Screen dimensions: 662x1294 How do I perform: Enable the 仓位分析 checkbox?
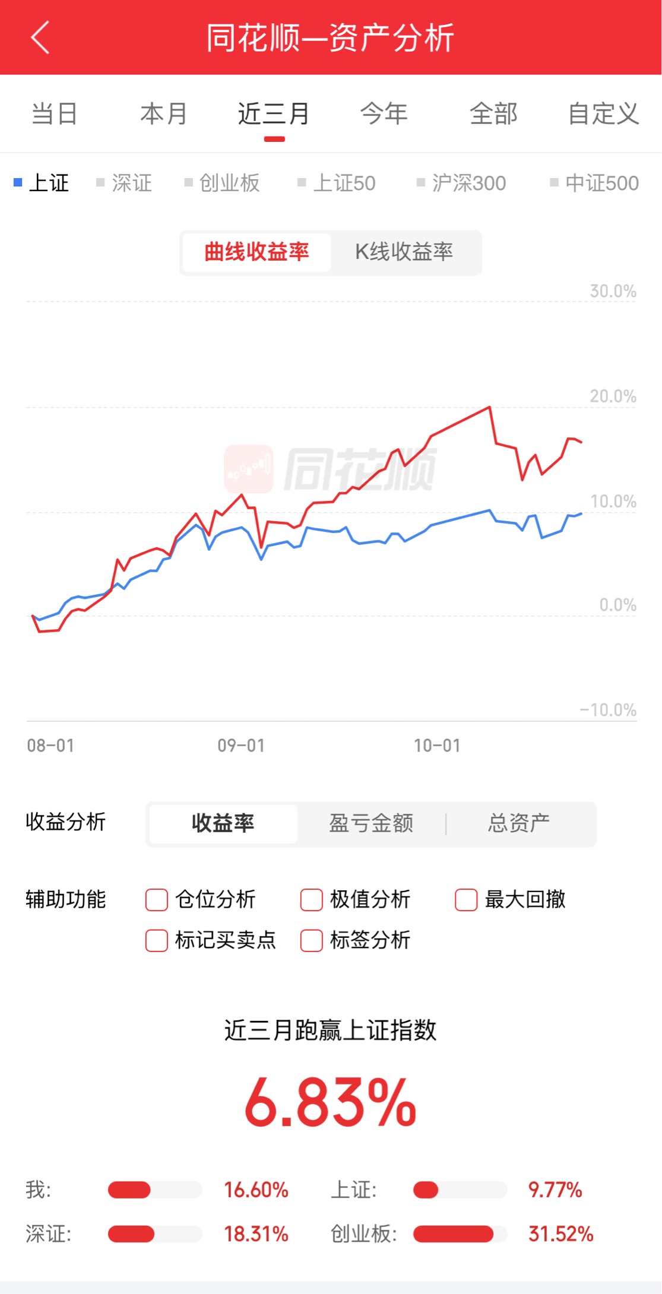[x=157, y=899]
